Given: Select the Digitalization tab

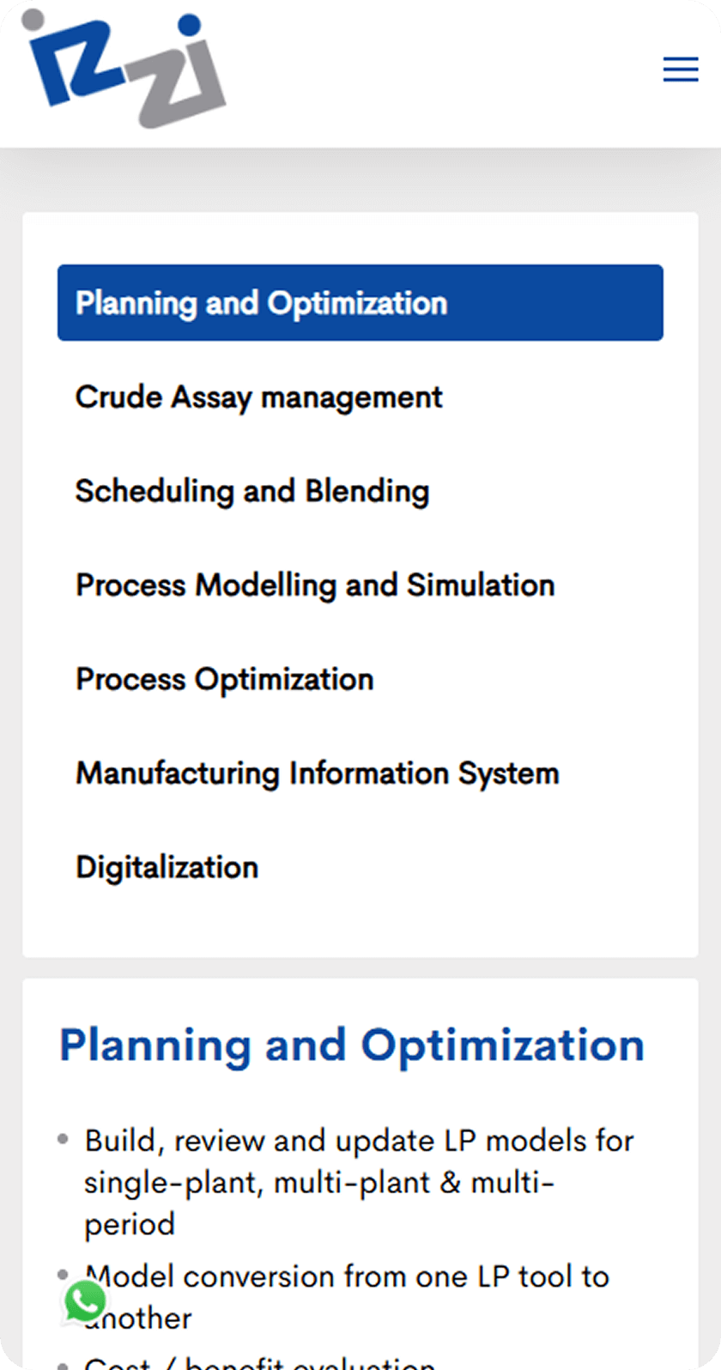Looking at the screenshot, I should pyautogui.click(x=167, y=867).
